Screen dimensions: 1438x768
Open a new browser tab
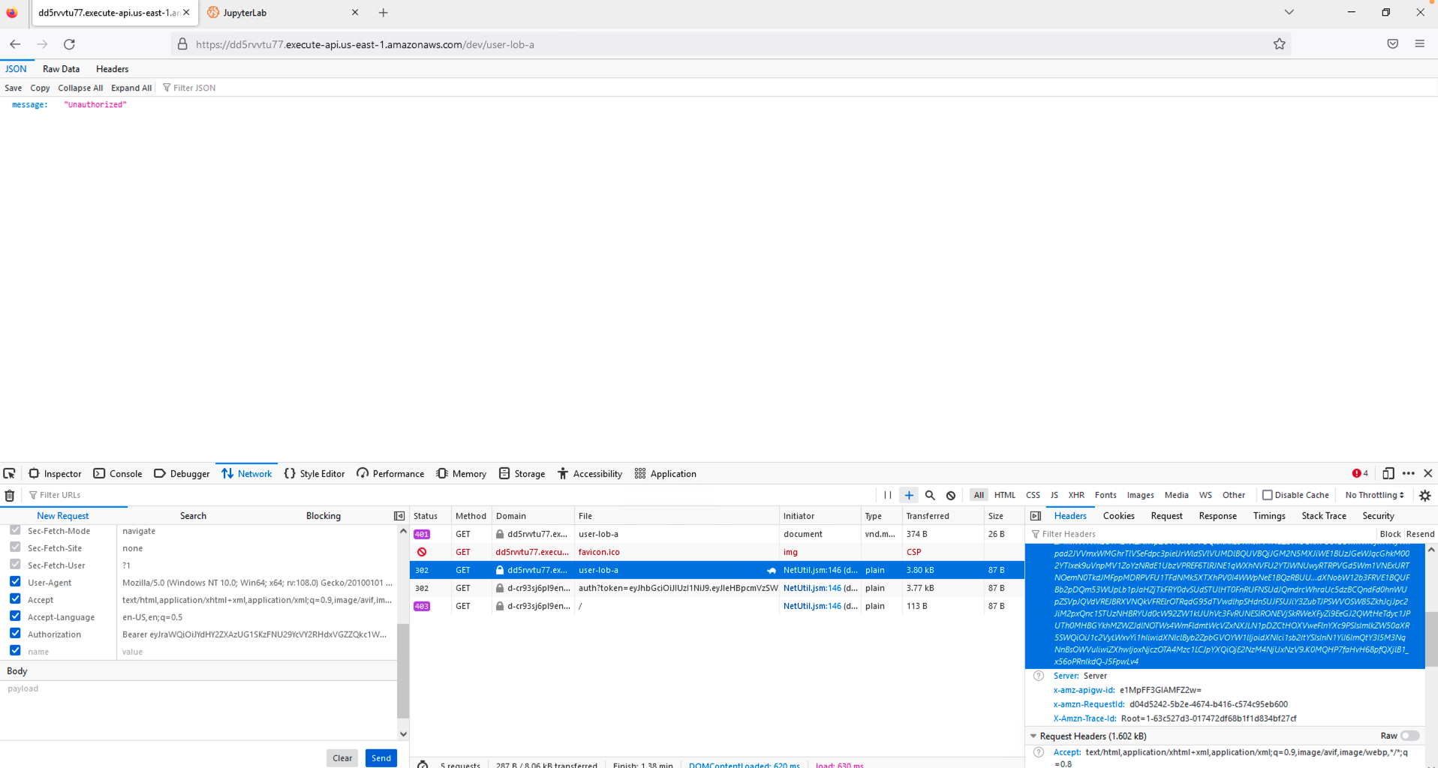pos(384,13)
